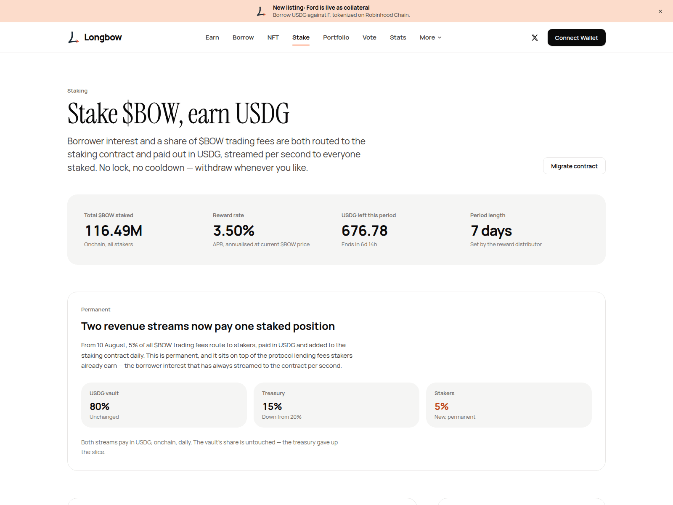Expand the More menu chevron

point(440,37)
